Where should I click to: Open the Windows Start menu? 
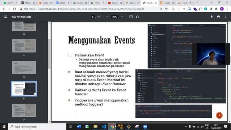[x=4, y=127]
